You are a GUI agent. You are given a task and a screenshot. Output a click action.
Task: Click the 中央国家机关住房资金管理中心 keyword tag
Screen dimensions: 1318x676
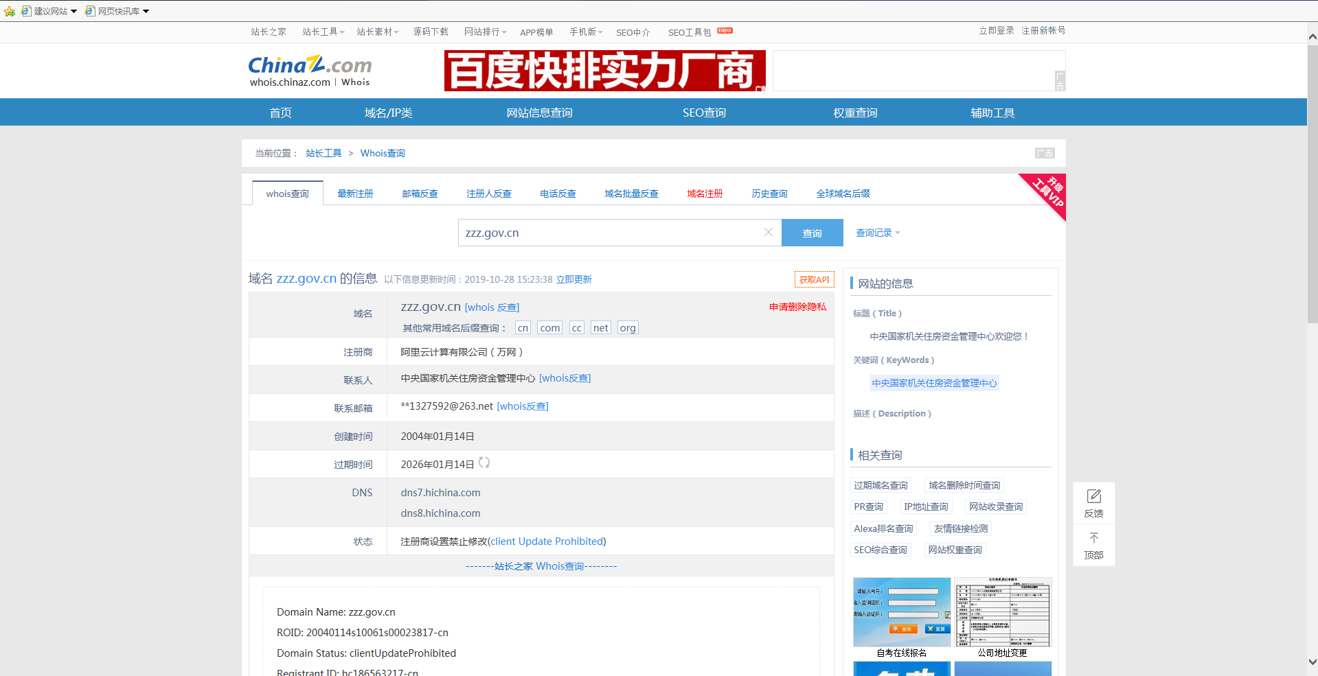(934, 383)
